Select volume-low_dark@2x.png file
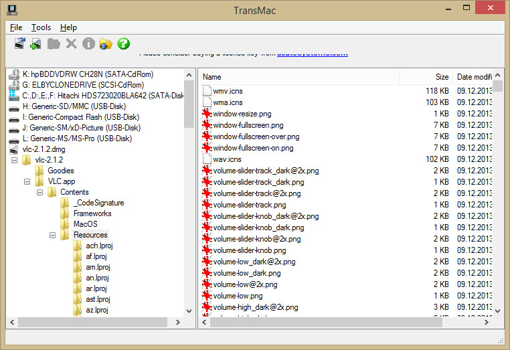 pos(254,262)
